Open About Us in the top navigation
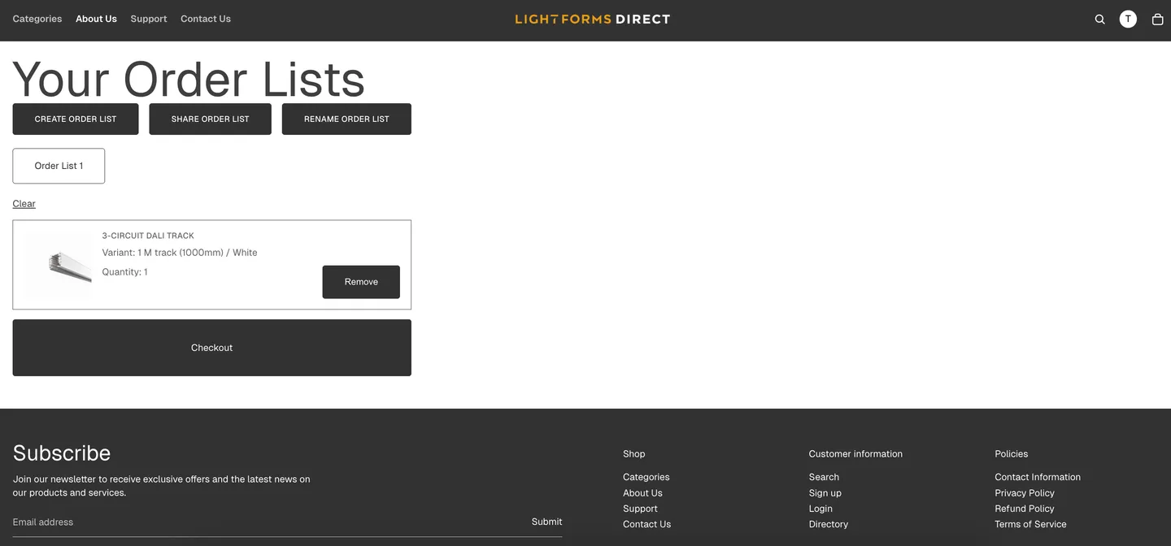 pyautogui.click(x=96, y=19)
